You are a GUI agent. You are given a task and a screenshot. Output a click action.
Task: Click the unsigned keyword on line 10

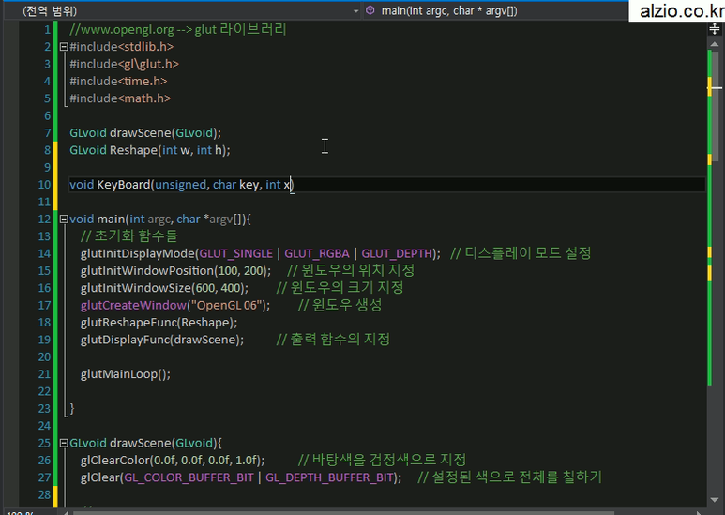click(181, 185)
